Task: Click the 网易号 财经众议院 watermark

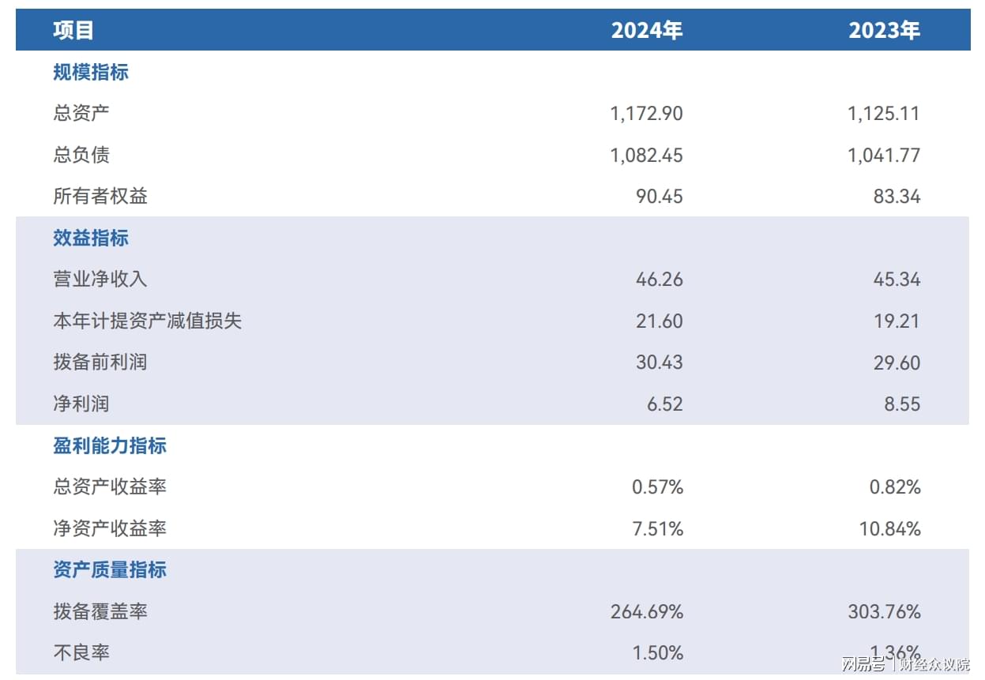Action: 905,664
